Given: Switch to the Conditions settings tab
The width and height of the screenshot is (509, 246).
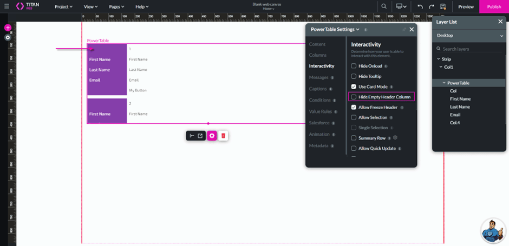Looking at the screenshot, I should click(x=319, y=100).
